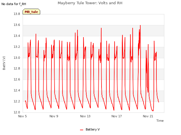
Task: Click the MB_tule label badge
Action: coord(31,12)
